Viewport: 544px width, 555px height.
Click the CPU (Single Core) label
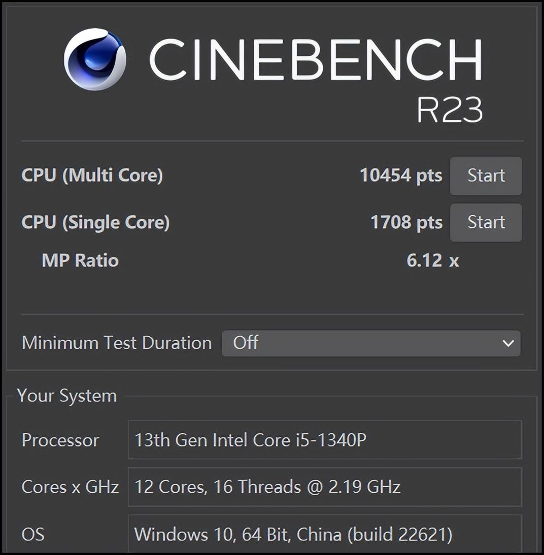coord(95,223)
